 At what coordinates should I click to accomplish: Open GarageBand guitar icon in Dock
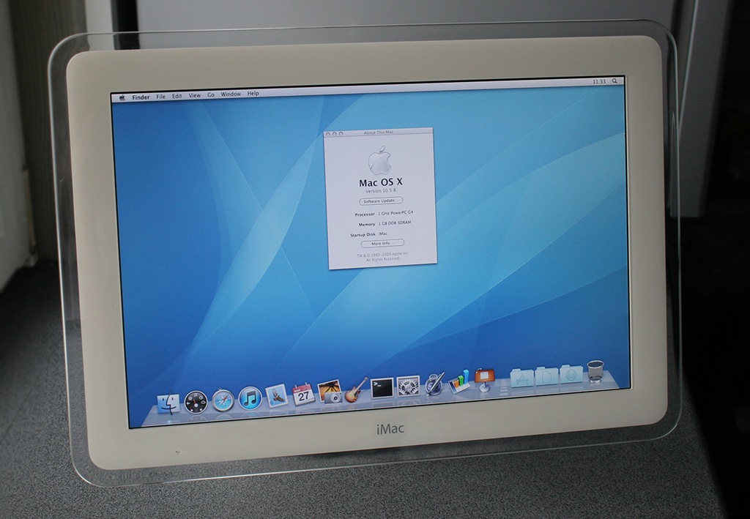point(357,389)
